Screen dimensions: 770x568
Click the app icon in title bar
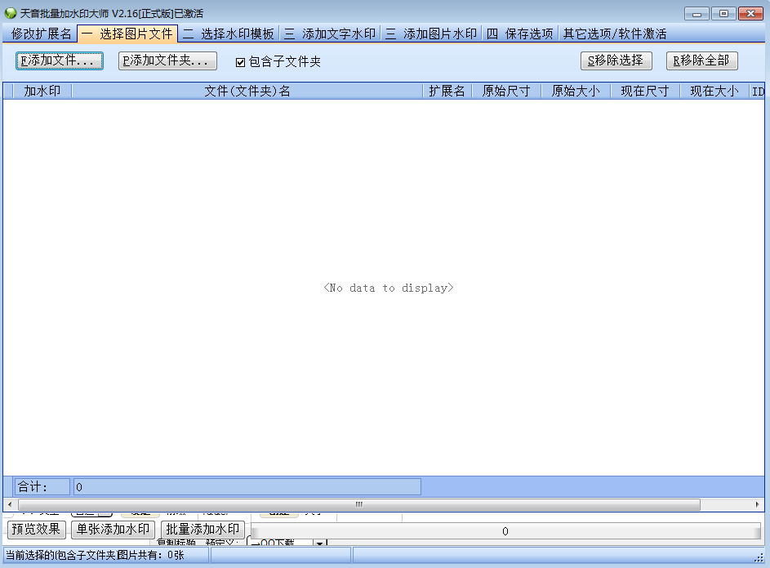point(11,13)
